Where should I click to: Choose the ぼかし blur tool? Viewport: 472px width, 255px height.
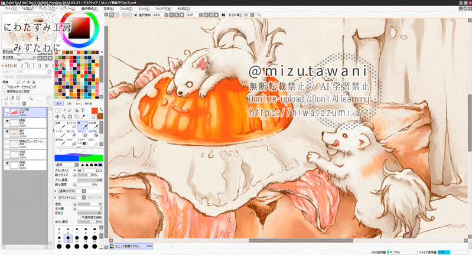(93, 142)
